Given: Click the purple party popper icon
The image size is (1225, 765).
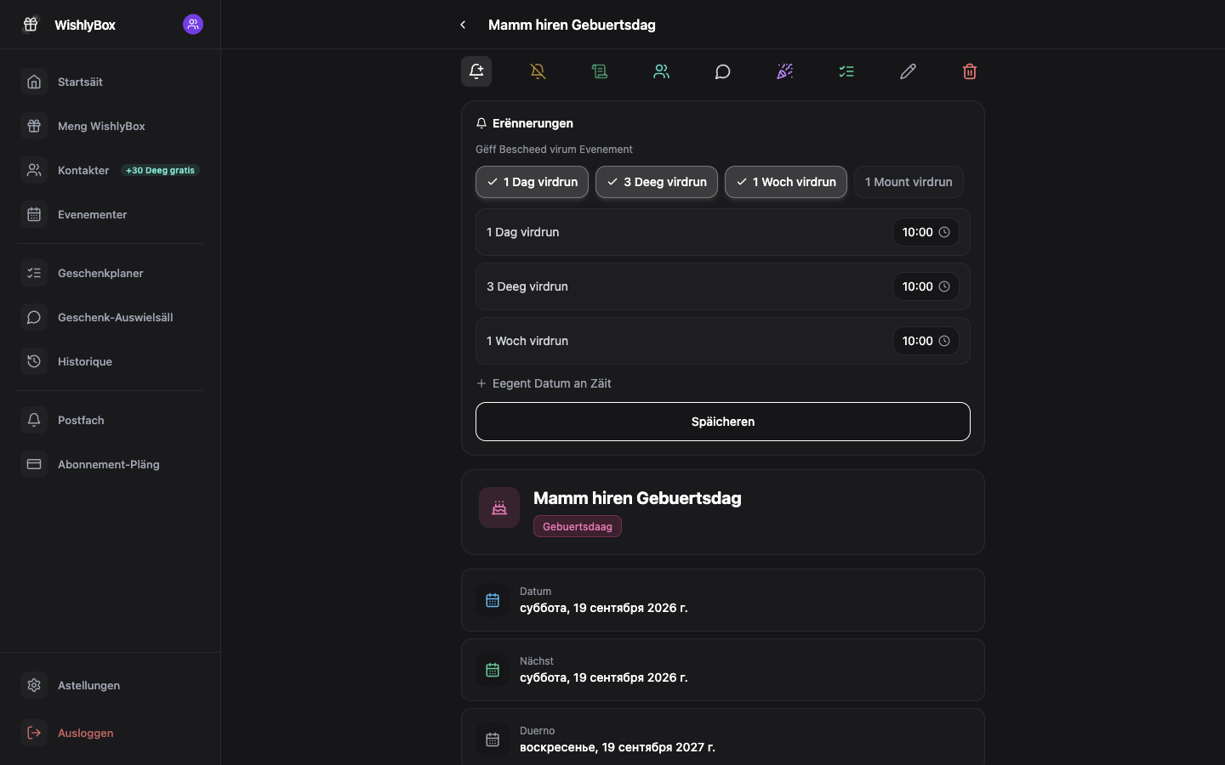Looking at the screenshot, I should (784, 71).
